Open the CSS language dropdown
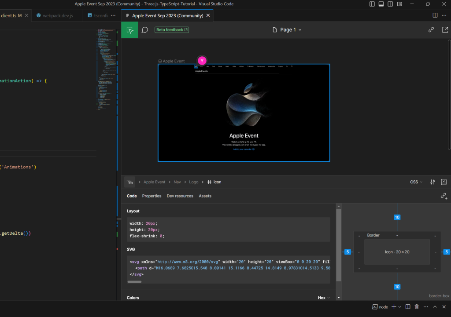This screenshot has height=317, width=451. pos(416,182)
